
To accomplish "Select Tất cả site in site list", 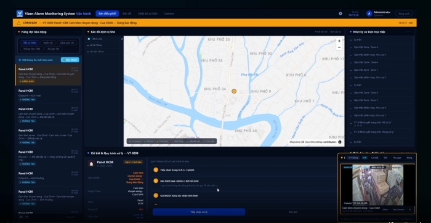I will pos(102,39).
